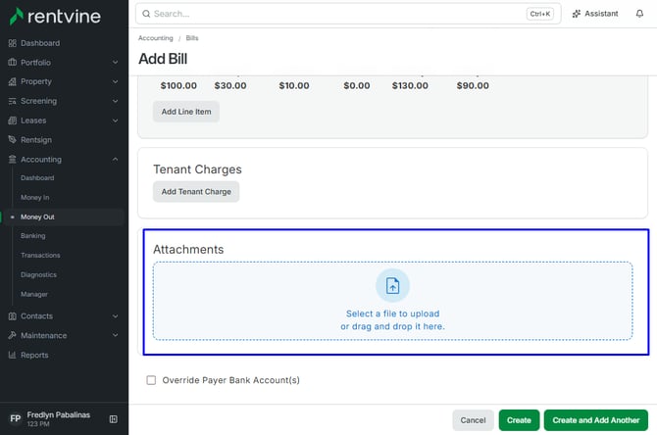Image resolution: width=657 pixels, height=435 pixels.
Task: Click the Add Line Item button
Action: 186,112
